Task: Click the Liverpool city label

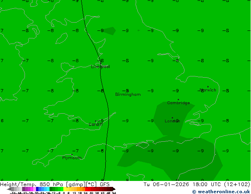Action: [101, 67]
